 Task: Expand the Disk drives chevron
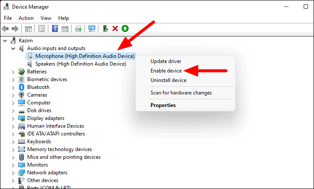[13, 110]
